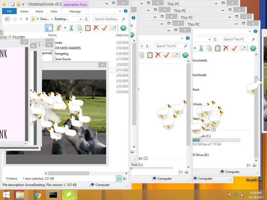Open the File tab
The height and width of the screenshot is (200, 267).
click(x=9, y=11)
